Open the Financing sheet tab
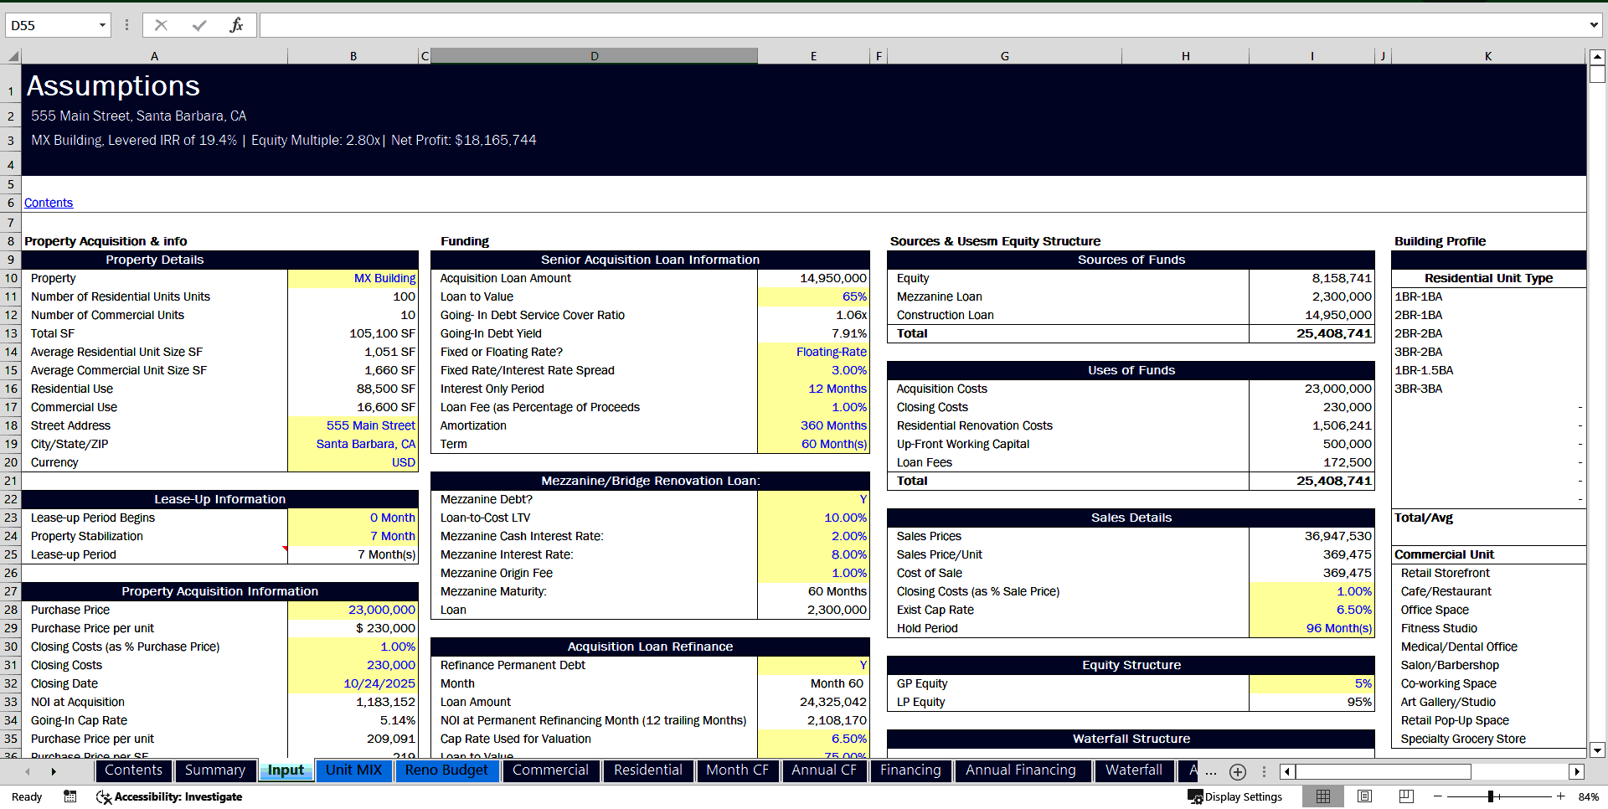Viewport: 1608px width, 809px height. [910, 770]
